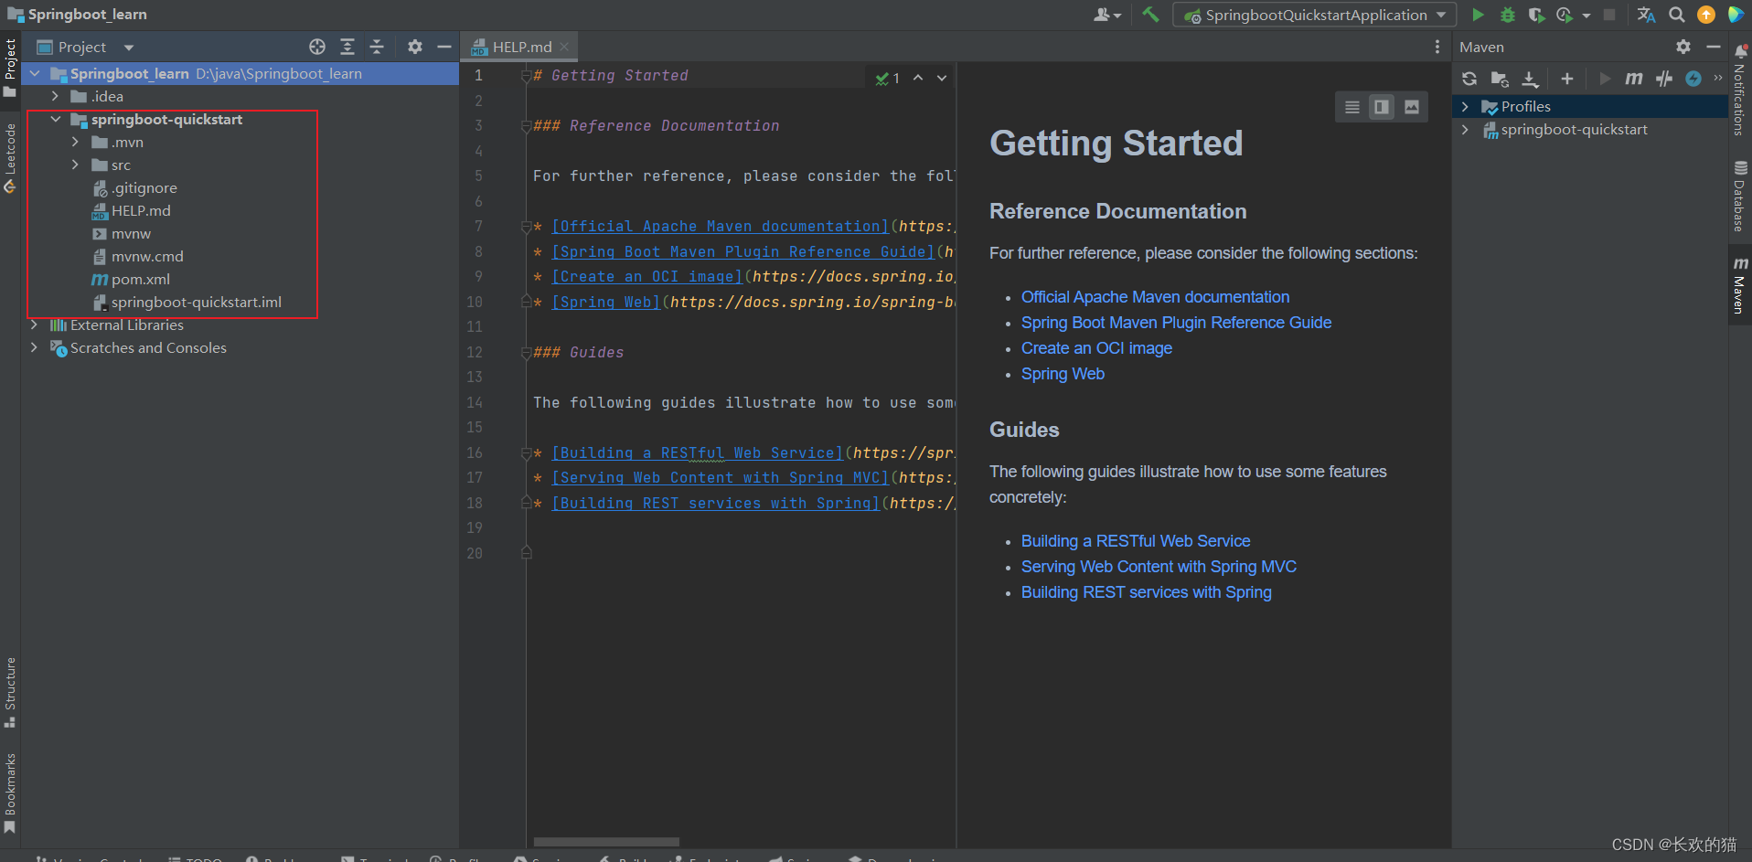The width and height of the screenshot is (1752, 862).
Task: Toggle the Structure tool window
Action: click(10, 692)
